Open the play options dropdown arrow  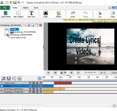coord(65,73)
